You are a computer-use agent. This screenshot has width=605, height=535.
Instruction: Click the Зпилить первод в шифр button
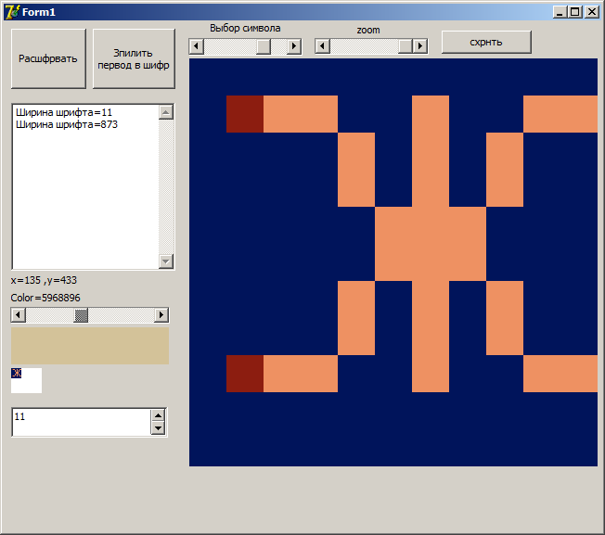coord(134,58)
